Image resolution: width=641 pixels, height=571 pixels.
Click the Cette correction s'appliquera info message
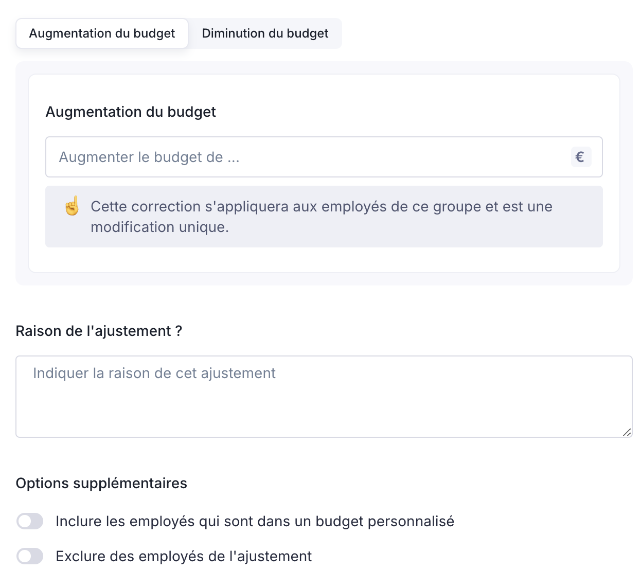click(x=322, y=206)
